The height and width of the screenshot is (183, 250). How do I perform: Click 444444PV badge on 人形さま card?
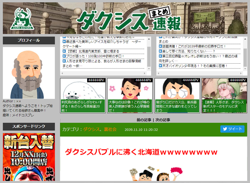click(238, 80)
